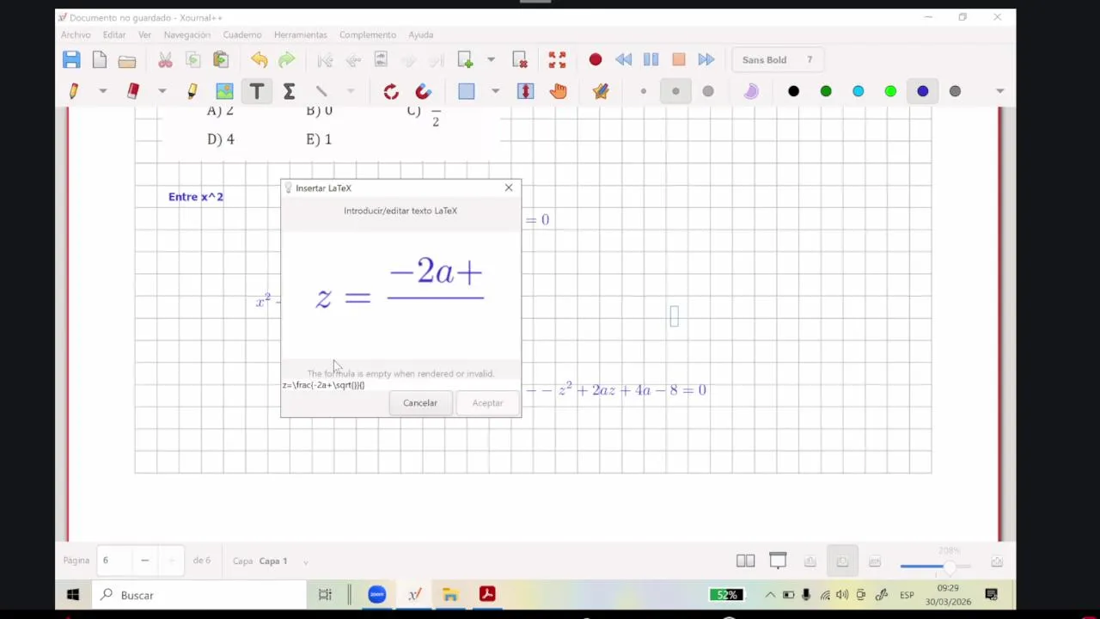Toggle fullscreen mode icon
This screenshot has width=1100, height=619.
(557, 60)
